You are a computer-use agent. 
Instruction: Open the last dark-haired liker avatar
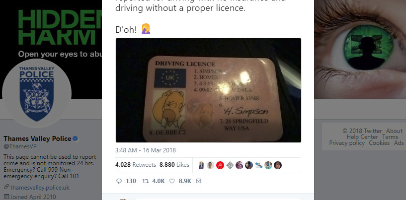click(278, 165)
